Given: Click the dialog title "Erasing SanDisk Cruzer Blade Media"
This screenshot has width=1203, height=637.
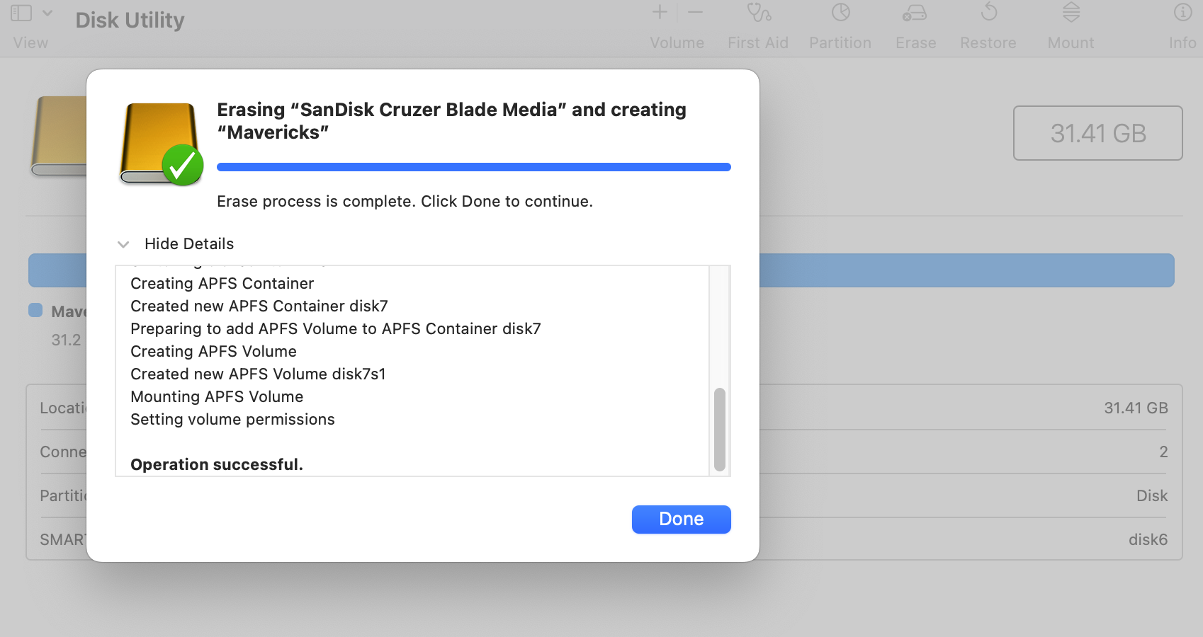Looking at the screenshot, I should pyautogui.click(x=451, y=121).
